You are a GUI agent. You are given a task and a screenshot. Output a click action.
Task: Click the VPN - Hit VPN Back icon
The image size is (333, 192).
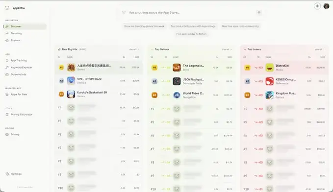coord(71,81)
